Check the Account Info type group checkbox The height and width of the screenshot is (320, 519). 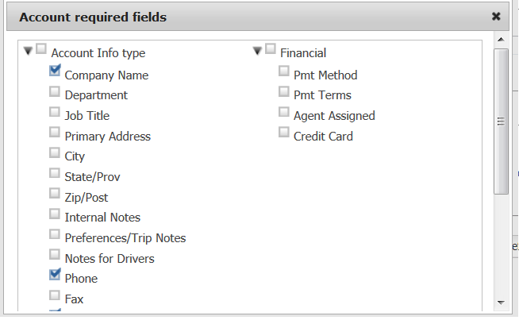click(41, 49)
